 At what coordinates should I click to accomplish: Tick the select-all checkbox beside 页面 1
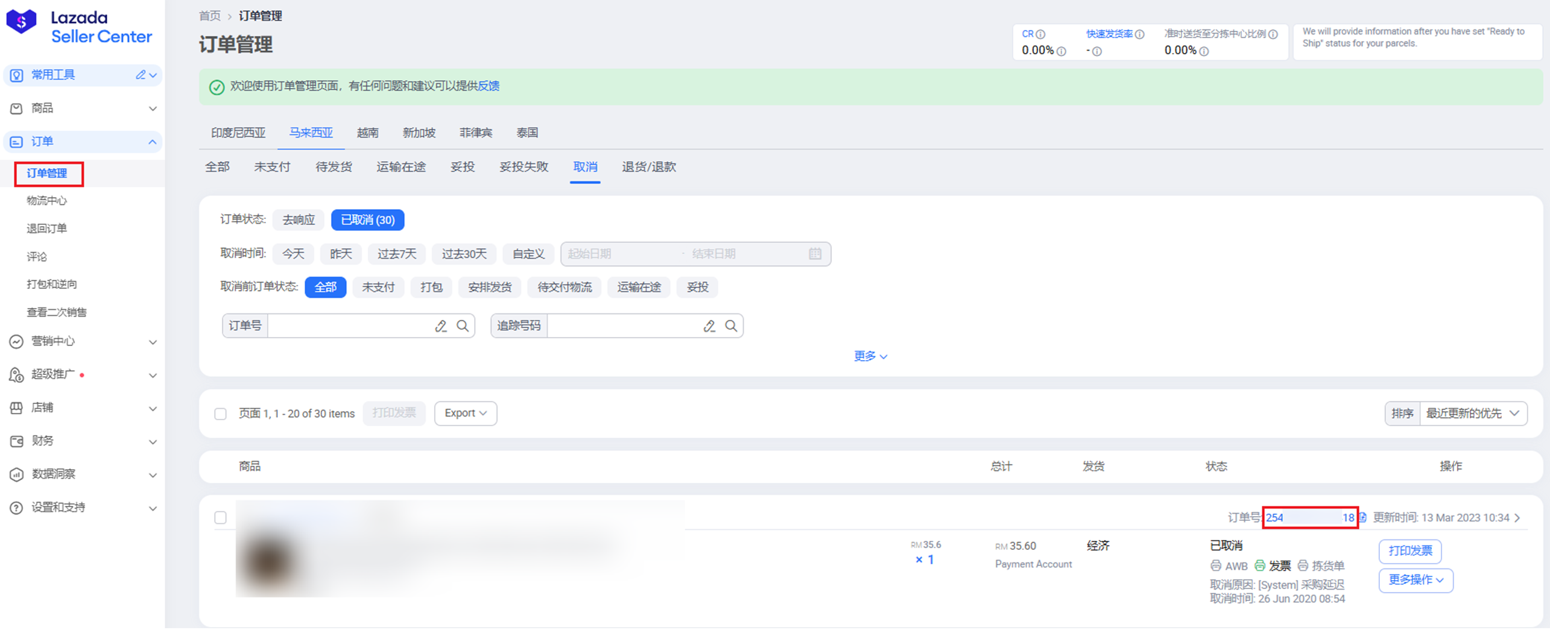pyautogui.click(x=221, y=414)
